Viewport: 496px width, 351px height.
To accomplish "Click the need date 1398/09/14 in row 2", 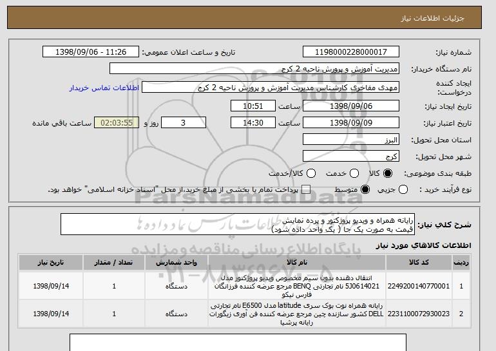I will (51, 314).
